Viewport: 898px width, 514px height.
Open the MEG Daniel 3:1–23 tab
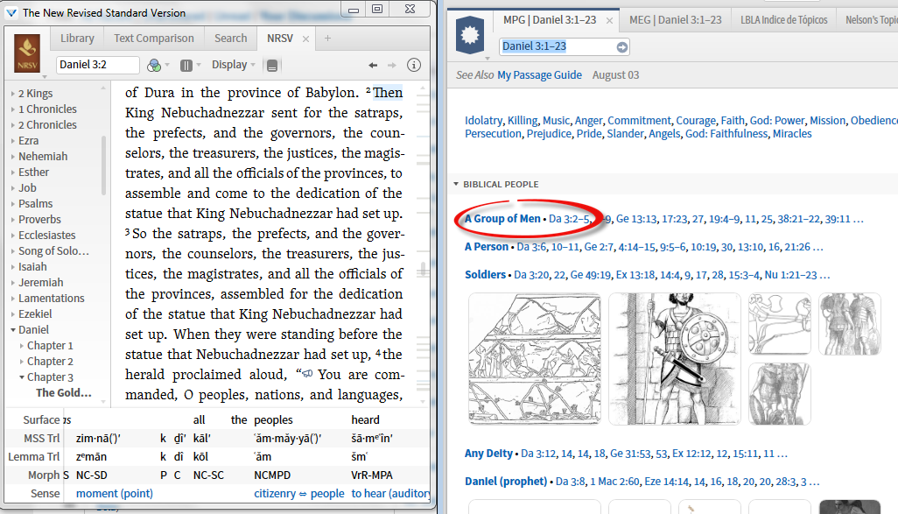675,20
